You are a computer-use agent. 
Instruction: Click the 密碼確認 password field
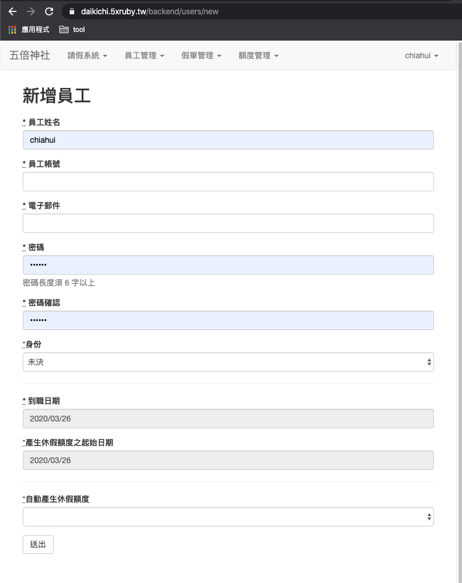(228, 320)
